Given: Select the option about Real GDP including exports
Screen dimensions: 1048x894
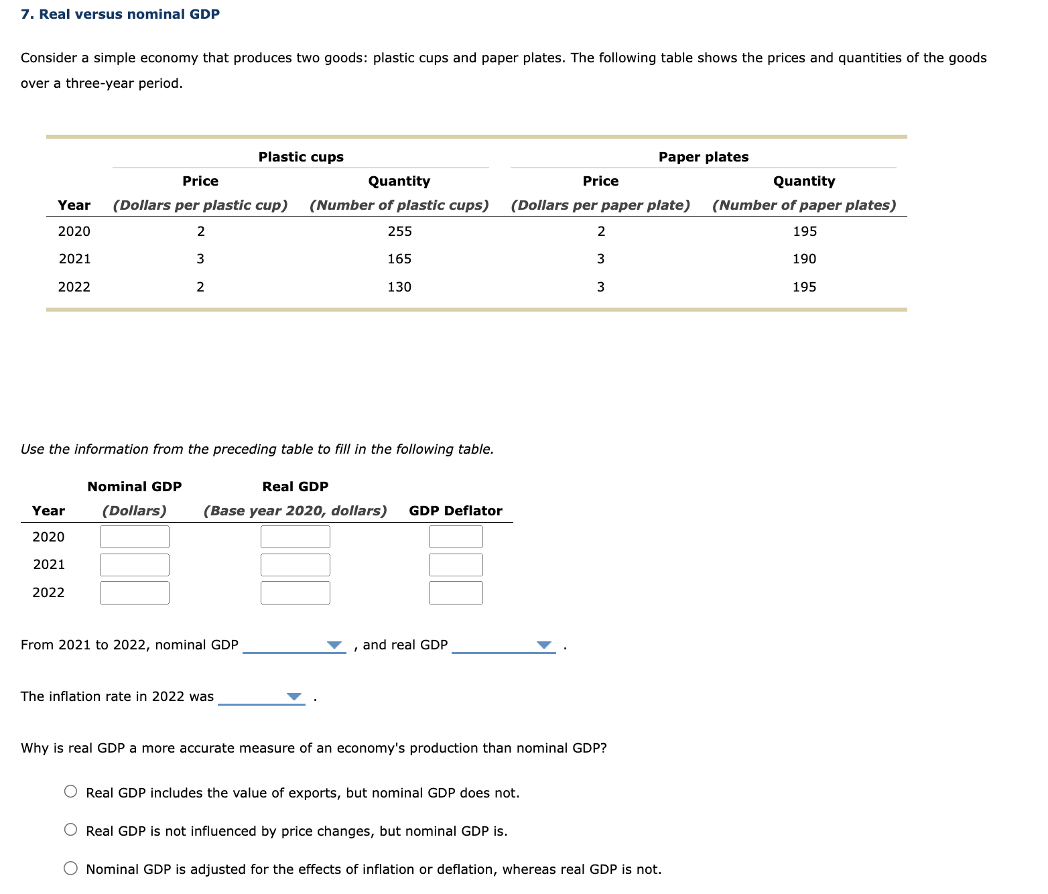Looking at the screenshot, I should (70, 791).
